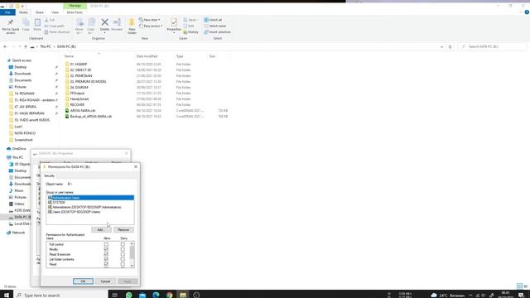Image resolution: width=530 pixels, height=298 pixels.
Task: Toggle Allow checkbox for Modify
Action: click(106, 249)
